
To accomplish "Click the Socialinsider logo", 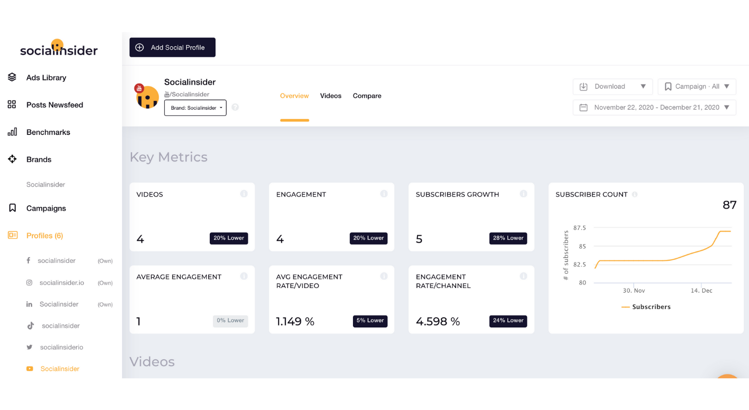I will [59, 48].
